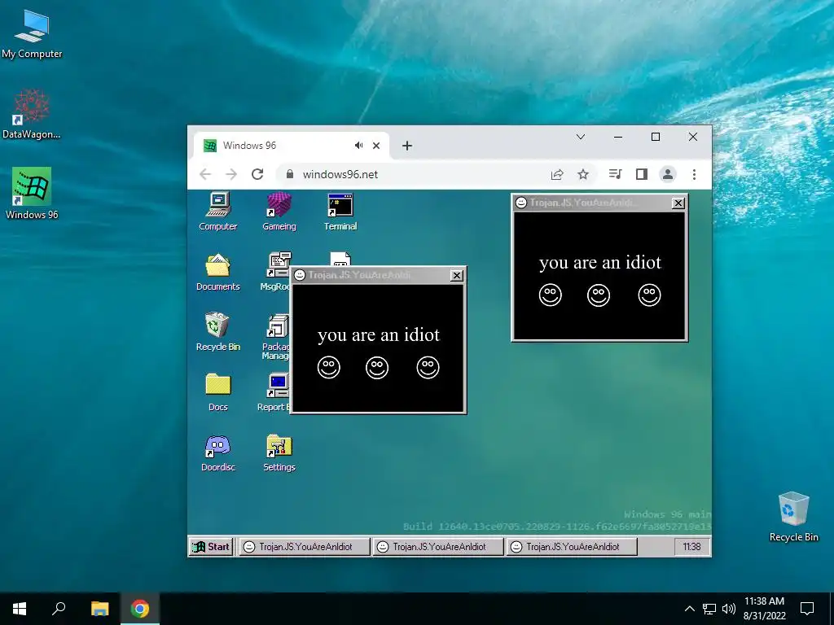Open Windows notification center
Image resolution: width=834 pixels, height=625 pixels.
pos(807,609)
